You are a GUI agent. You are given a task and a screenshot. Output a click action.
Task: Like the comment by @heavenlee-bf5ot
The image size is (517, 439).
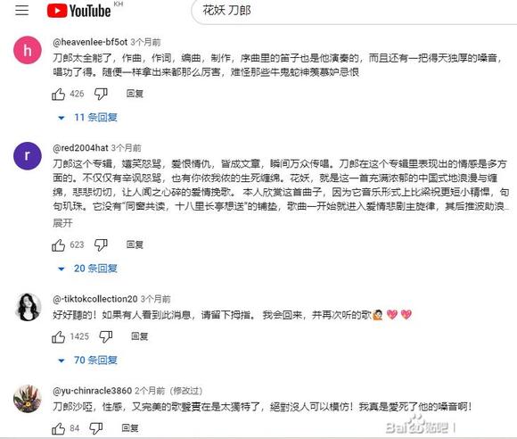pos(58,94)
